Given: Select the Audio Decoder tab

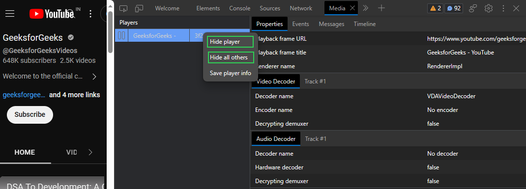Looking at the screenshot, I should click(x=276, y=139).
